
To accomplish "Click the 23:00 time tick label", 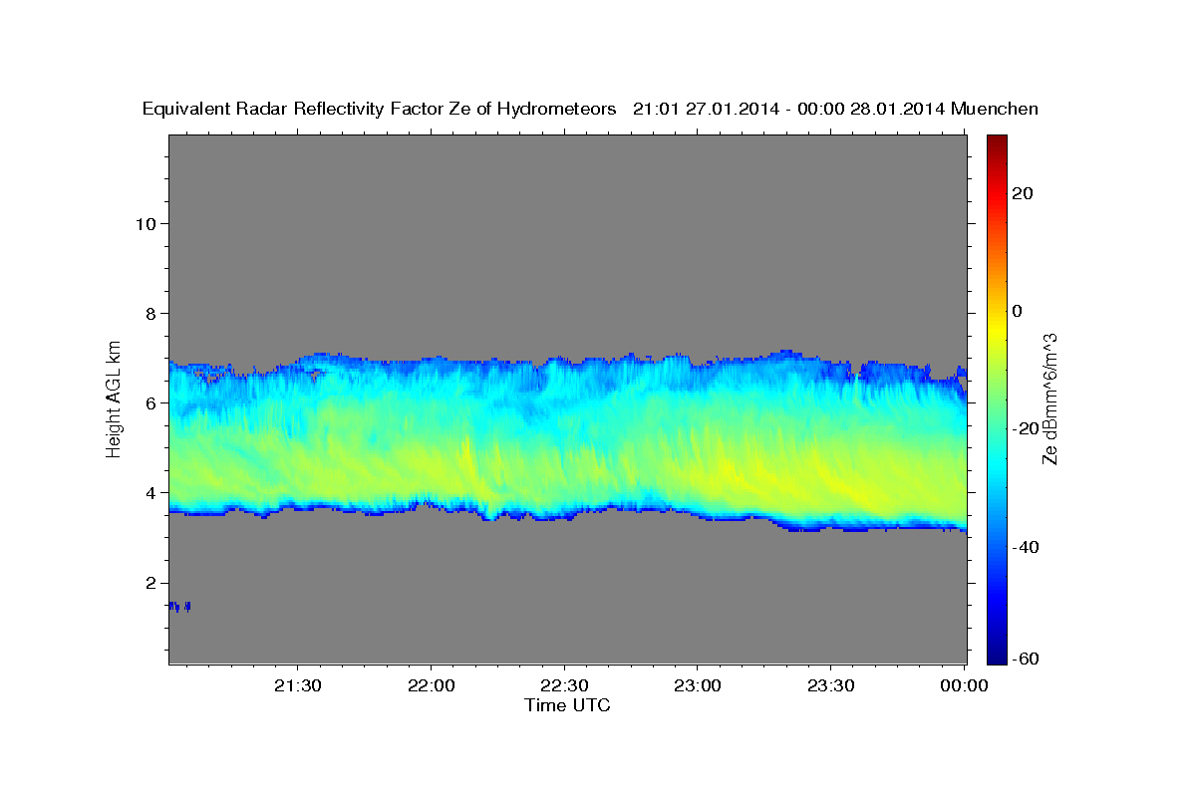I will pos(697,686).
